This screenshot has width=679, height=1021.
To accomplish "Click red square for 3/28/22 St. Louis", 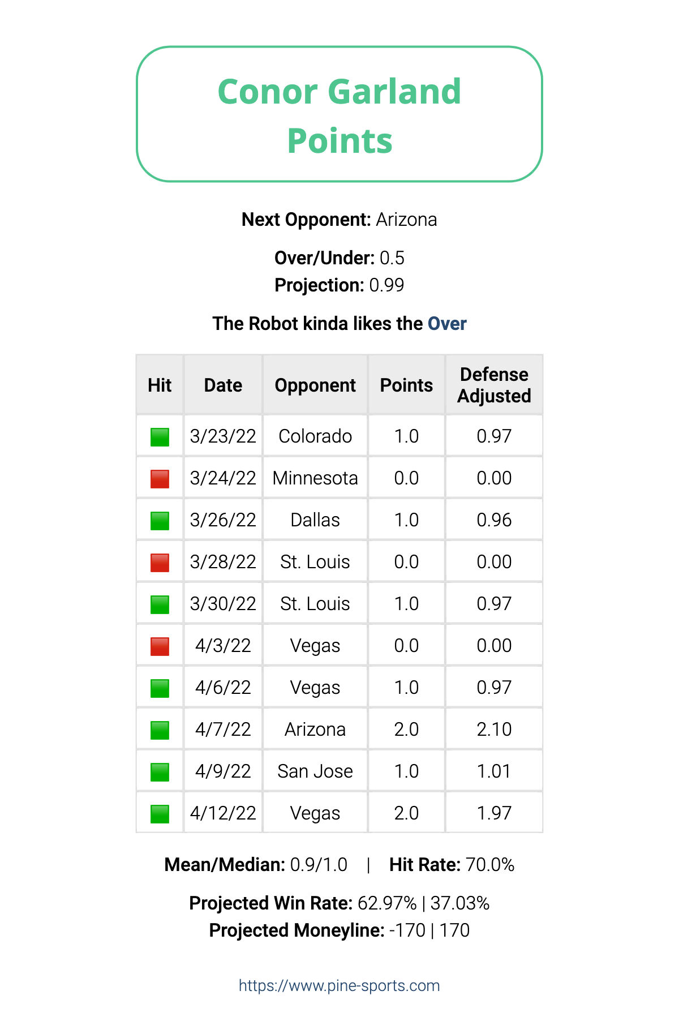I will pyautogui.click(x=160, y=563).
